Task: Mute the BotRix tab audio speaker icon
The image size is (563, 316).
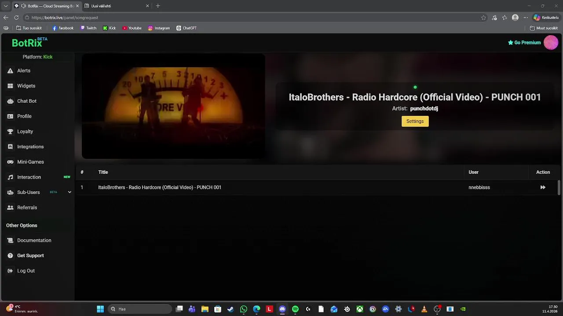Action: click(23, 6)
